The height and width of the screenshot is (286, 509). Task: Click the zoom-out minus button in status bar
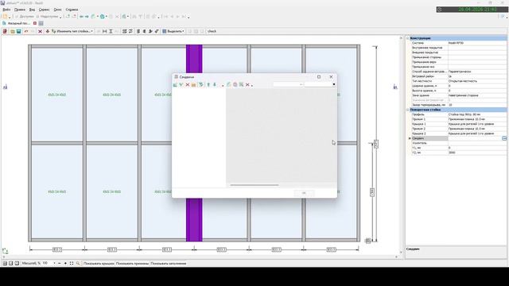point(60,263)
